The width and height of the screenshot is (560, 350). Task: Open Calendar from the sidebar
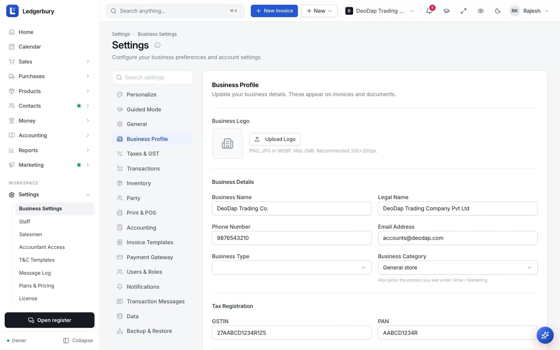(50, 47)
